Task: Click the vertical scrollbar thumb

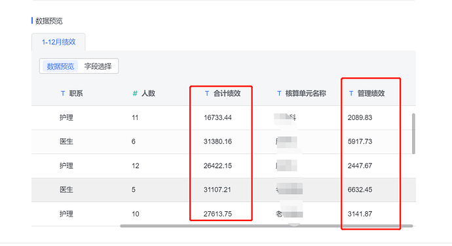Action: (x=413, y=133)
